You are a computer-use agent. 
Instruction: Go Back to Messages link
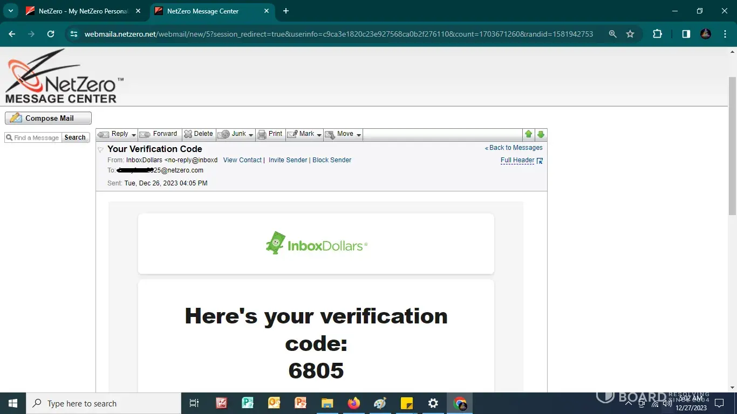click(x=515, y=148)
